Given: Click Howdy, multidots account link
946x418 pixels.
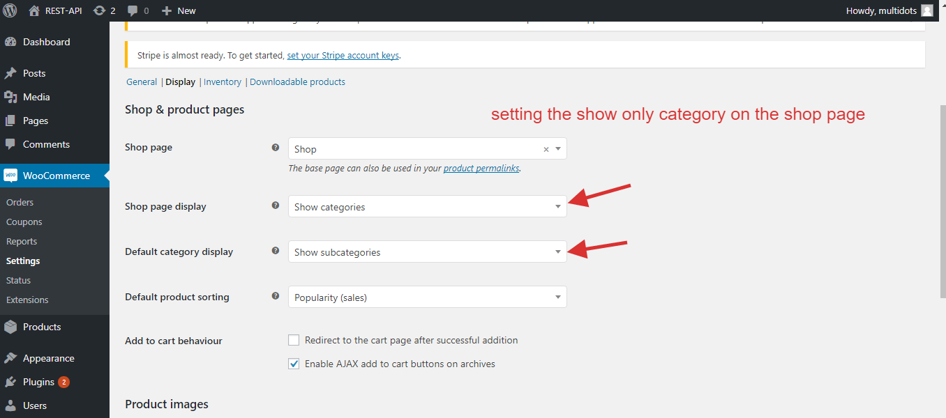Looking at the screenshot, I should (881, 10).
